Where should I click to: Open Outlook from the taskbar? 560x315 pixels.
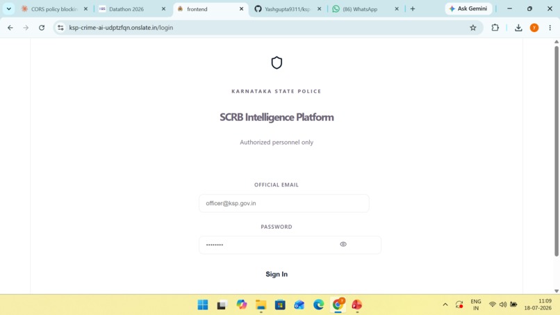coord(299,305)
